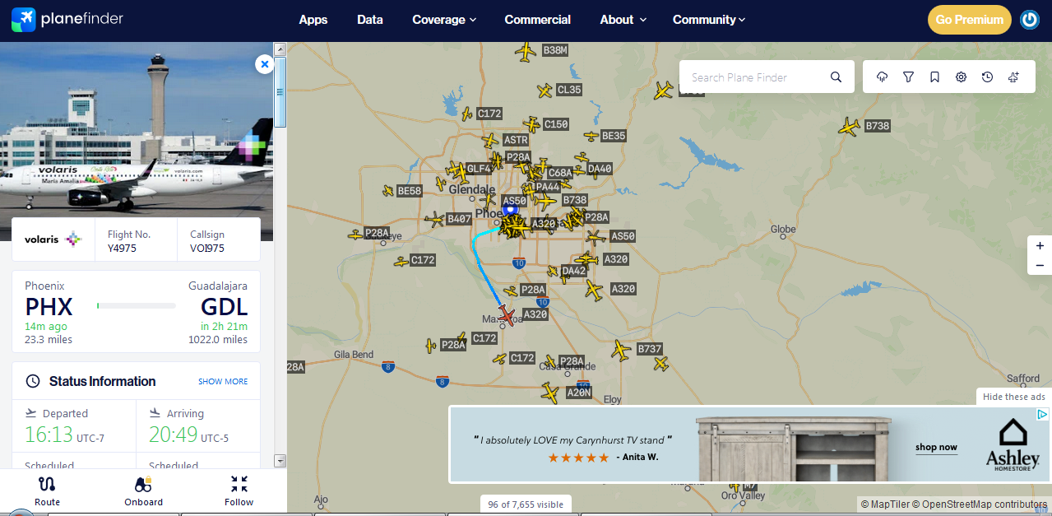Select the B737 aircraft marker

[x=621, y=350]
